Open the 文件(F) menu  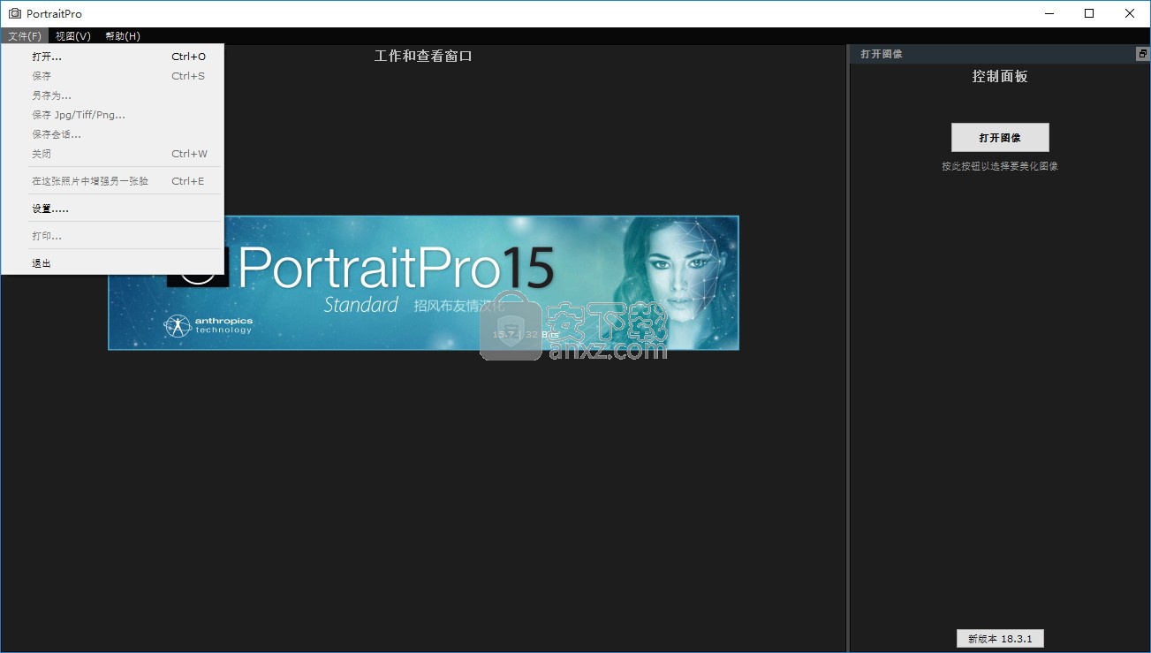(x=25, y=36)
